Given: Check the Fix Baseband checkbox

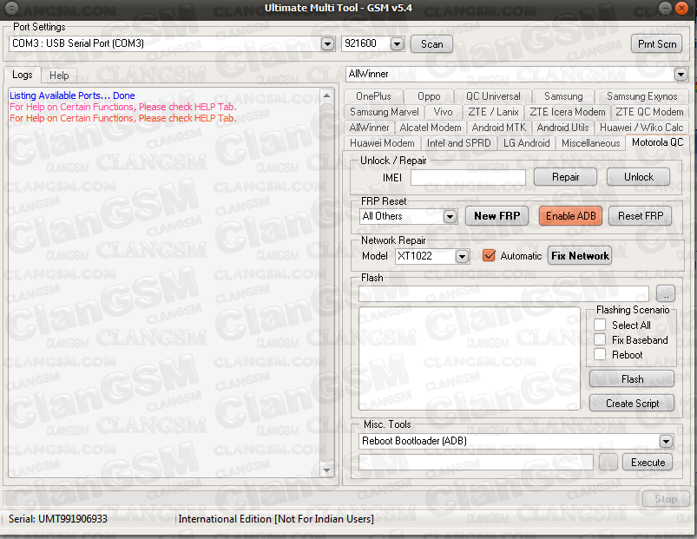Looking at the screenshot, I should pos(600,340).
